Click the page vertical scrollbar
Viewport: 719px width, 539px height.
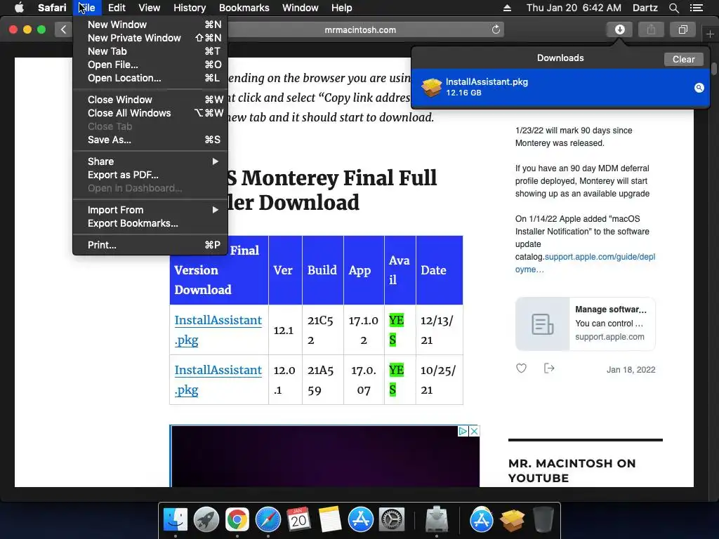pos(713,69)
